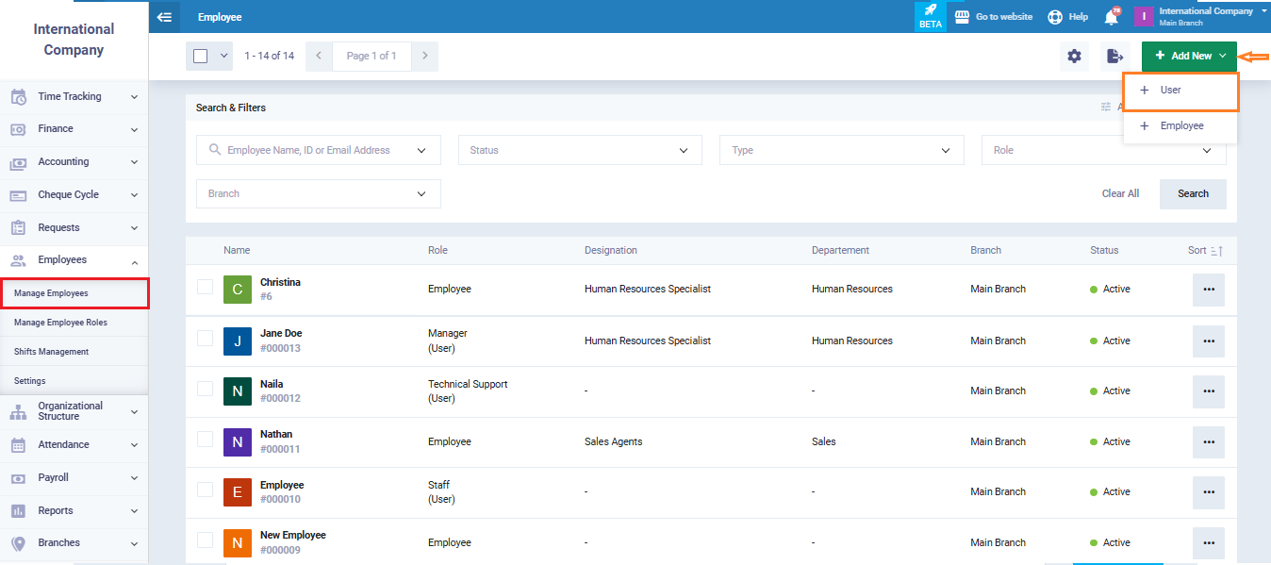Click the export file icon

click(1114, 57)
